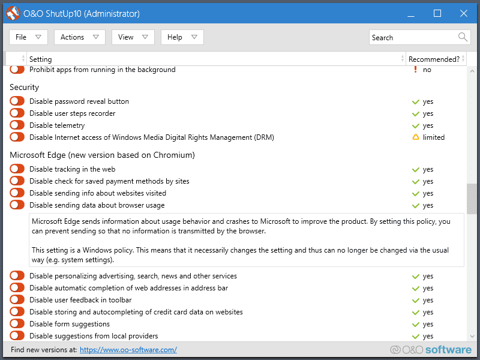Image resolution: width=480 pixels, height=360 pixels.
Task: Click Disable telemetry setting label
Action: pos(57,125)
